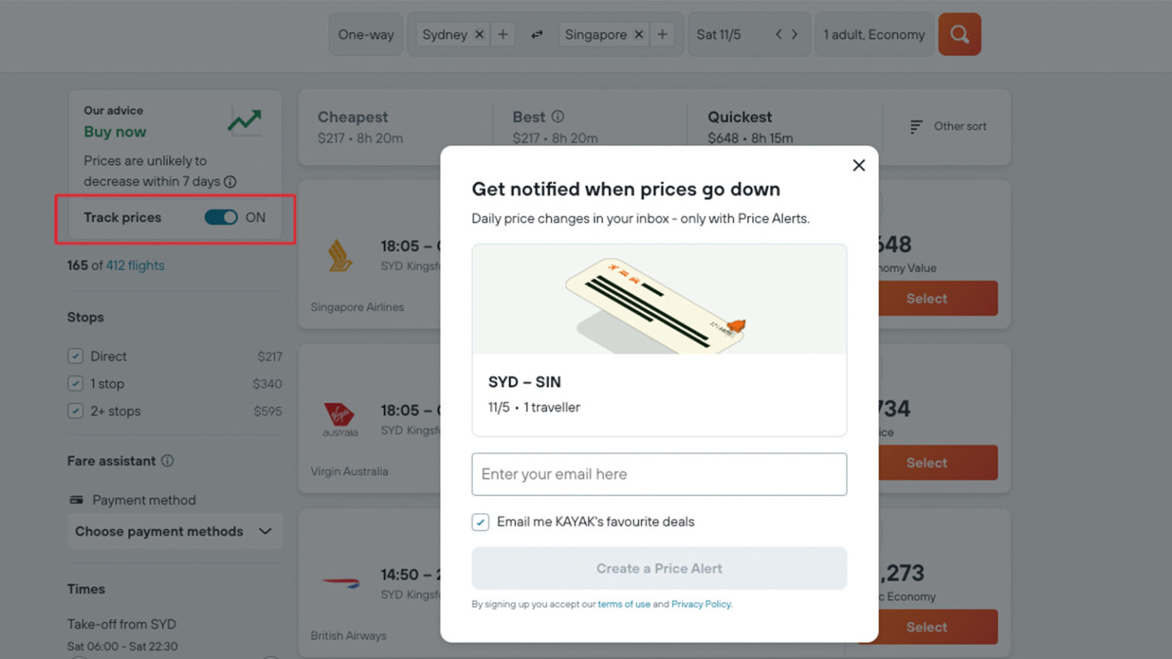Open the 1 adult, Economy selector
This screenshot has height=659, width=1172.
tap(874, 34)
